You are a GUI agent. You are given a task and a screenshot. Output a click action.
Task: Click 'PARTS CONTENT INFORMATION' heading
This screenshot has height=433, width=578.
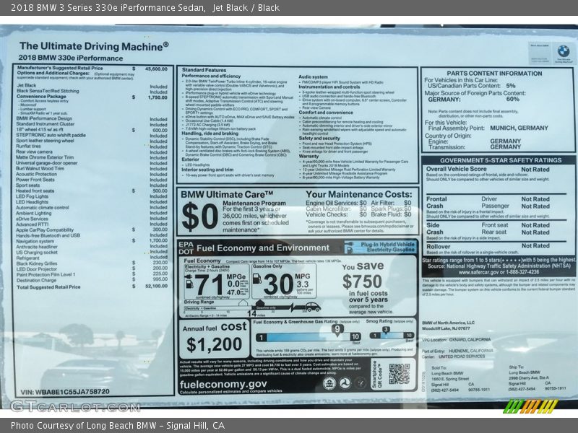494,74
